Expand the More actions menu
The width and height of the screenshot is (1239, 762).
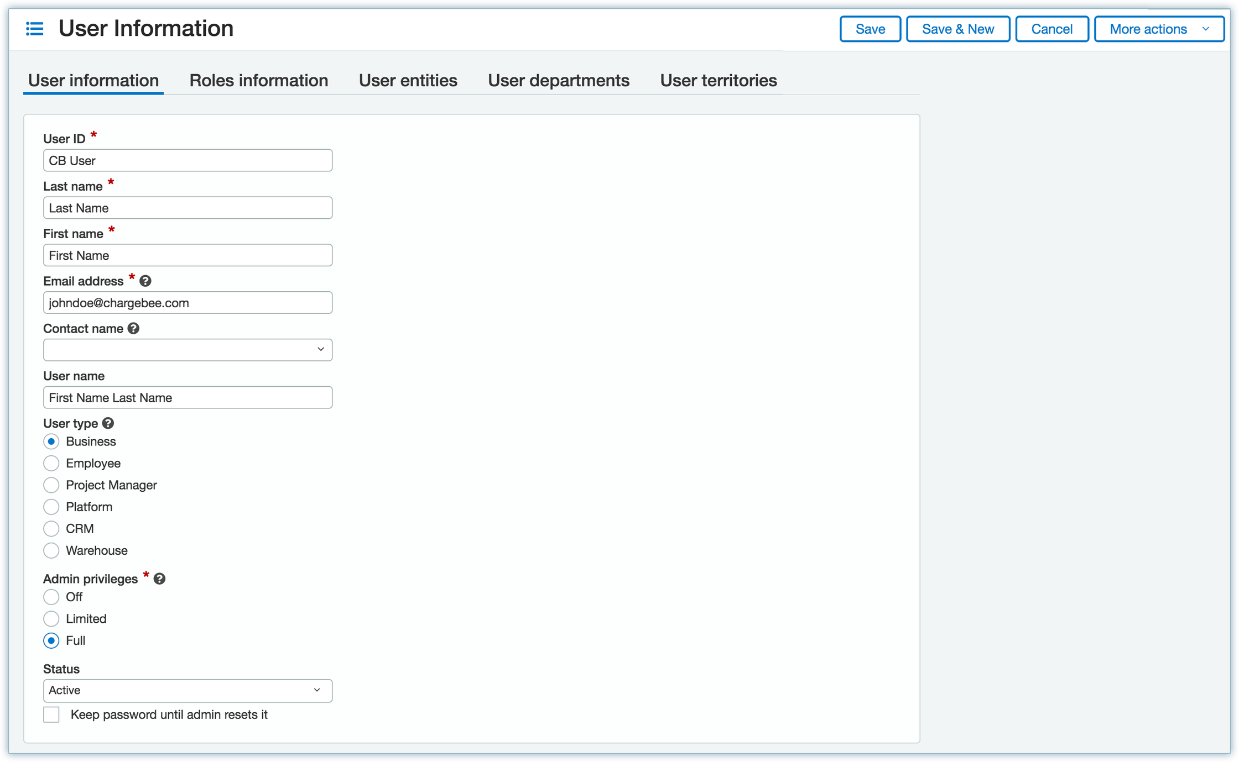(x=1159, y=29)
